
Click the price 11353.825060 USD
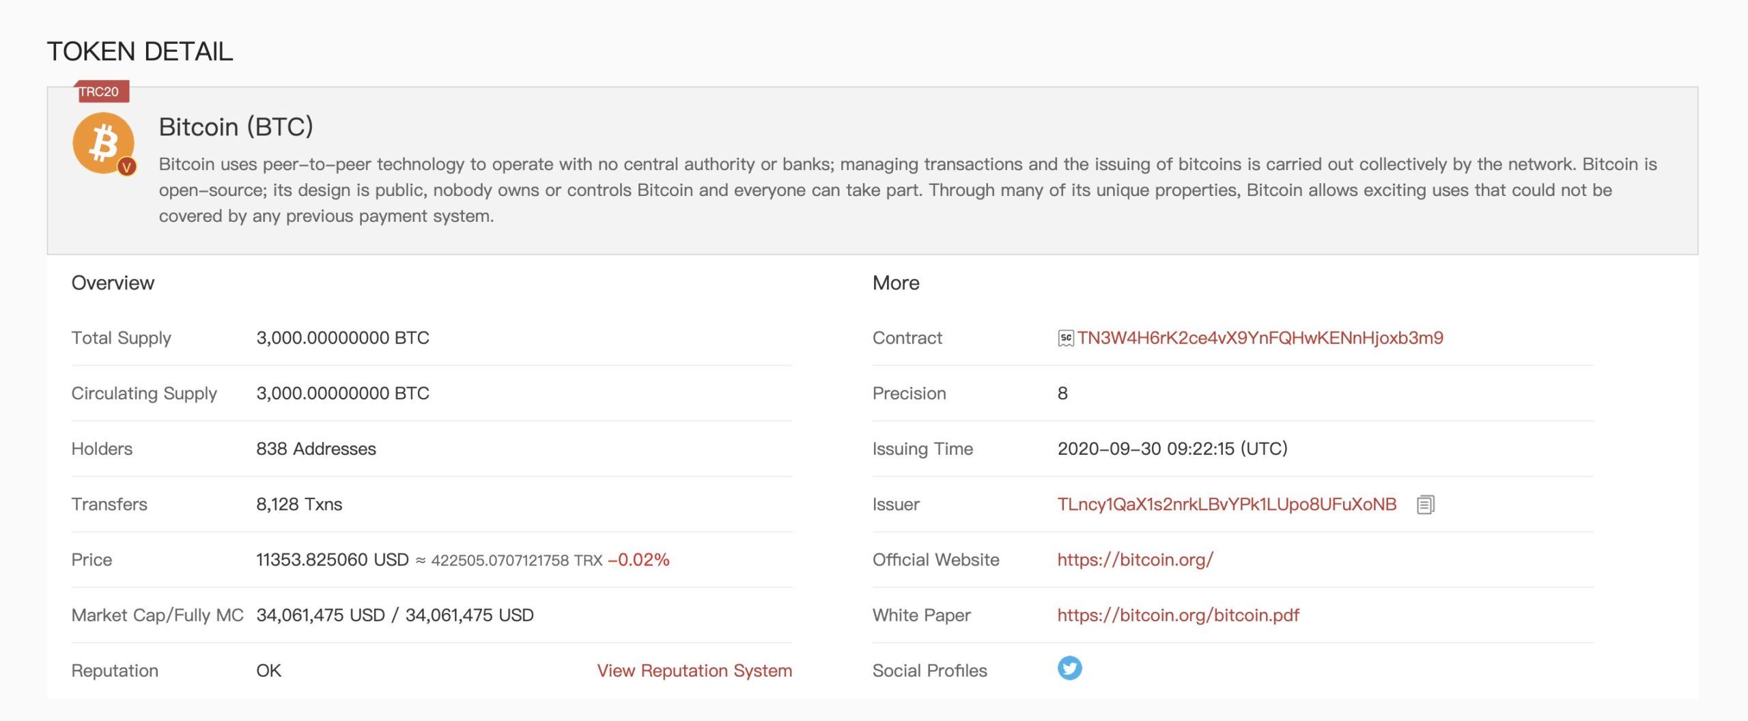[332, 560]
